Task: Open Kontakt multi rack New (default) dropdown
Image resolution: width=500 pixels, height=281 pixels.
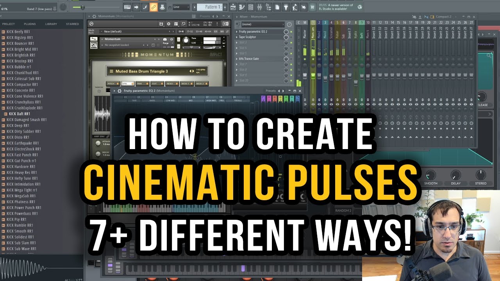Action: pyautogui.click(x=138, y=31)
